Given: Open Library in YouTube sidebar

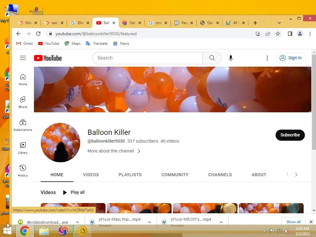Looking at the screenshot, I should point(23,148).
